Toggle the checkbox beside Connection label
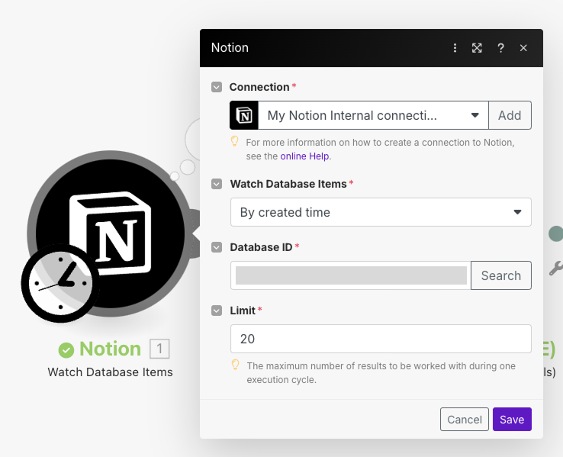The width and height of the screenshot is (563, 457). click(x=217, y=87)
